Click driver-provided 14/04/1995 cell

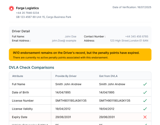click(x=63, y=92)
